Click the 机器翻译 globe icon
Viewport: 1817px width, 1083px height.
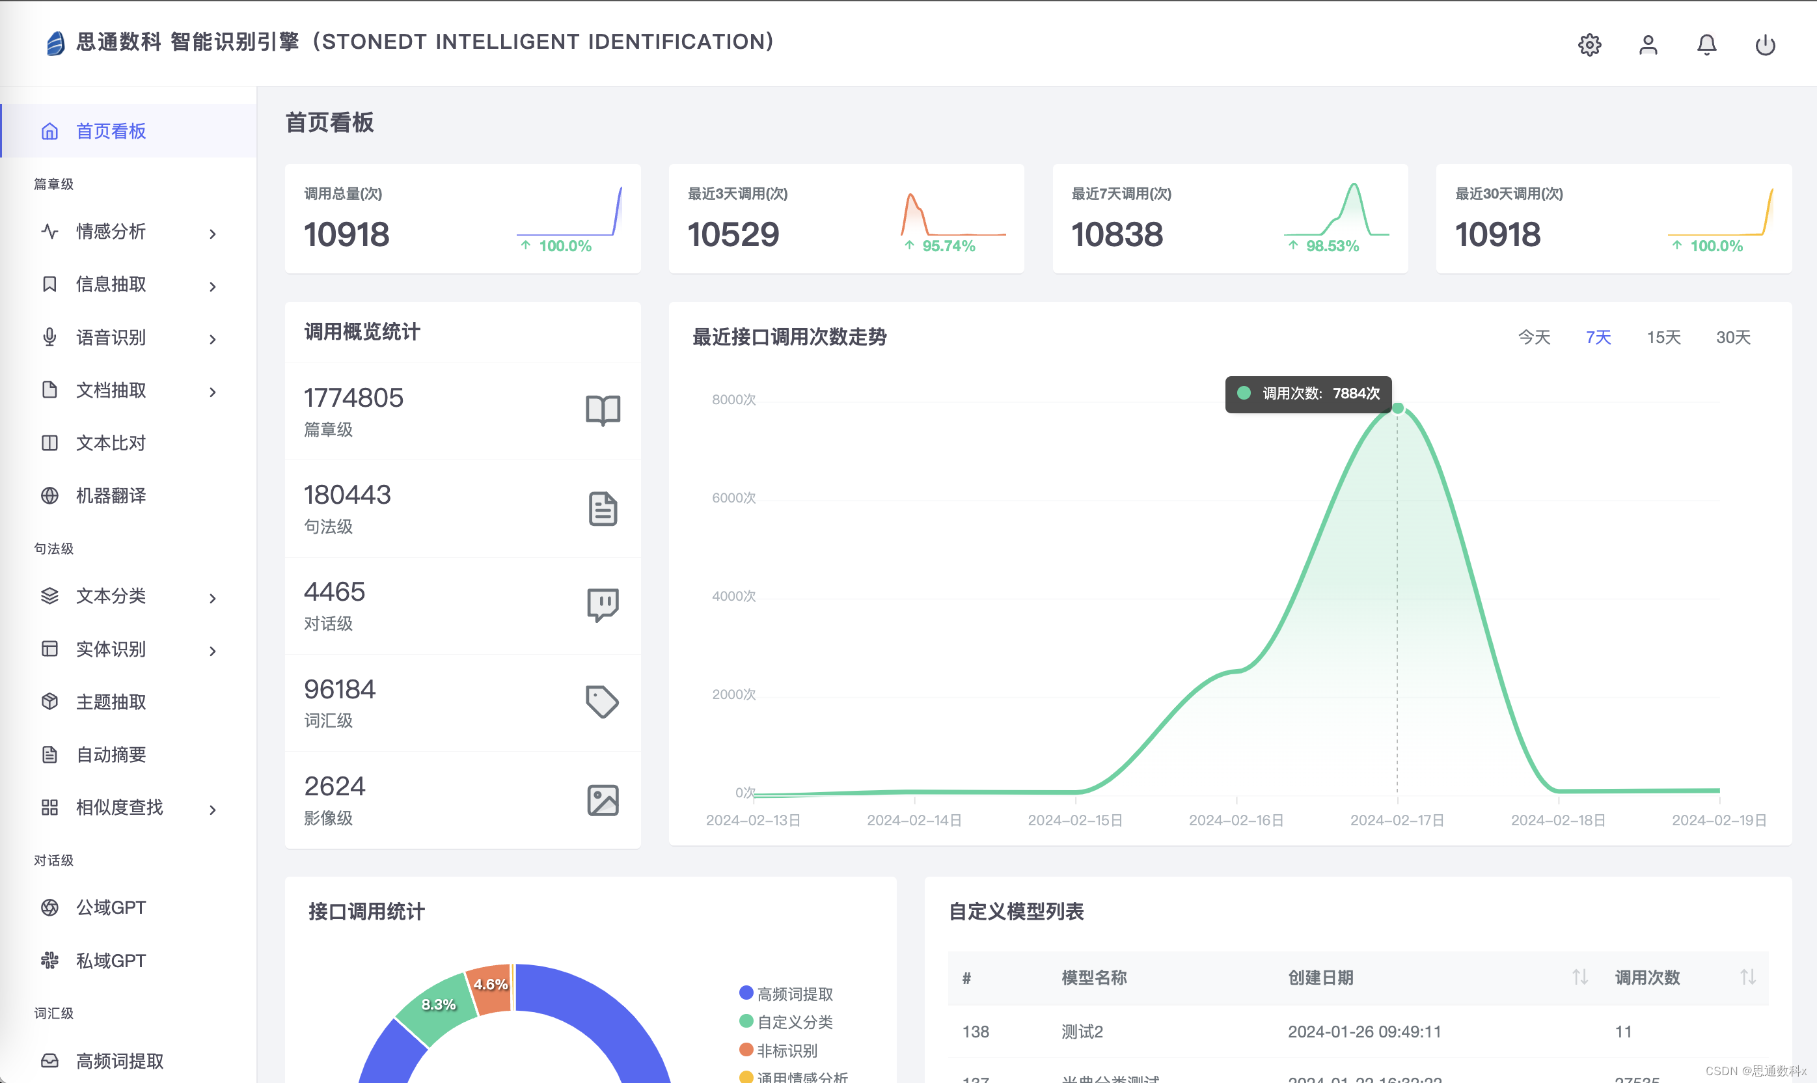(x=49, y=495)
